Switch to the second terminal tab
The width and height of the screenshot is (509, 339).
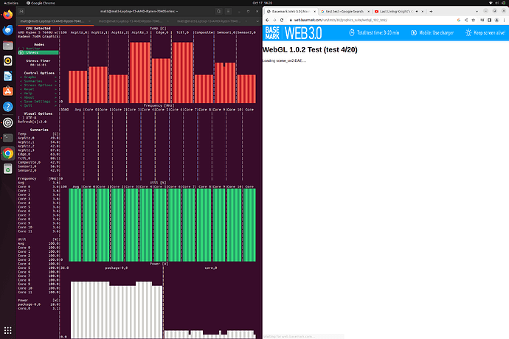[130, 21]
